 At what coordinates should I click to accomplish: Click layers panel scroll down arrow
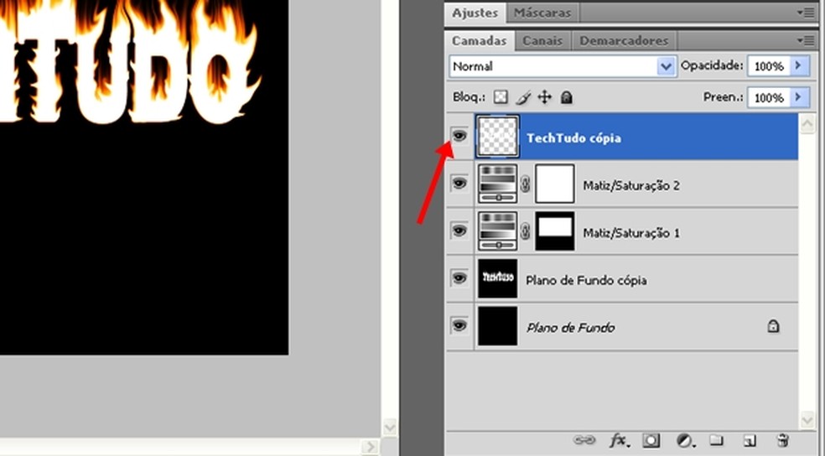coord(807,419)
